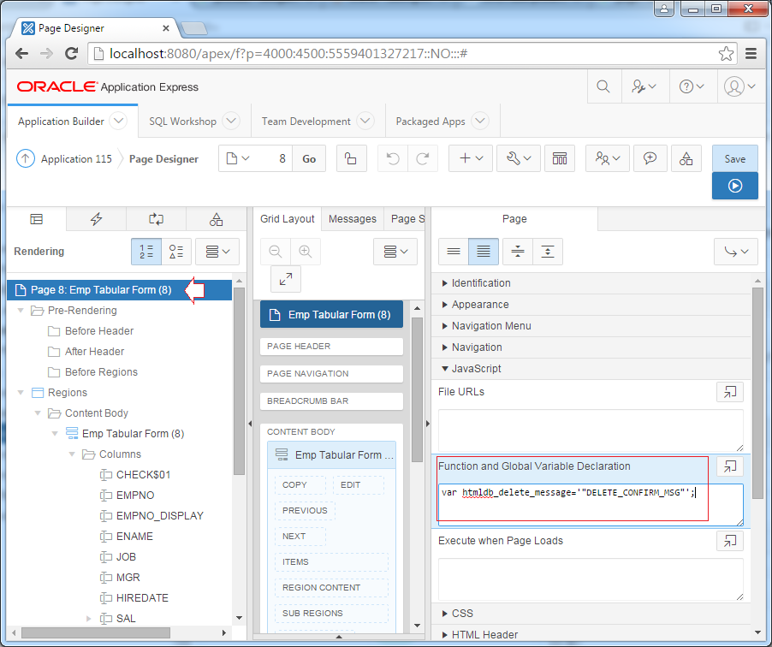Screen dimensions: 772x647
Task: Toggle Show Common properties view
Action: [454, 252]
